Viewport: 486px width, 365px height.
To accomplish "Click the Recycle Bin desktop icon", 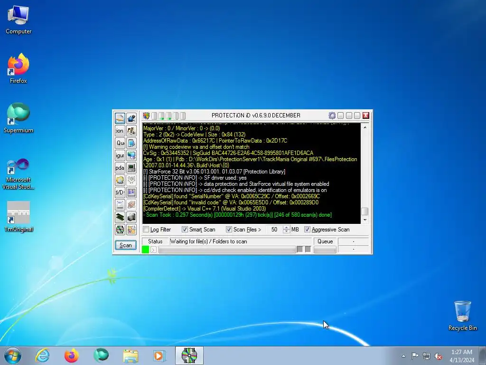I will point(462,316).
